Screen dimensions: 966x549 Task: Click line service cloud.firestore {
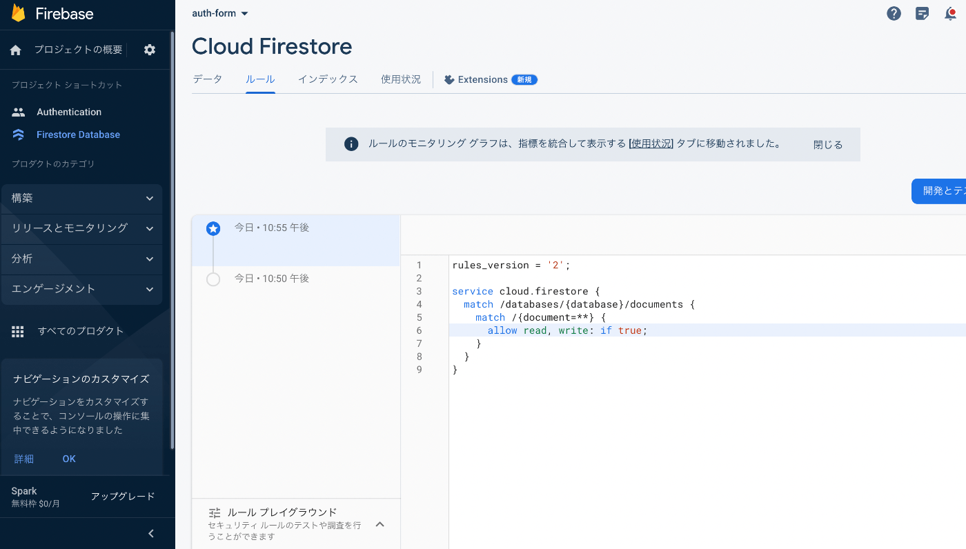click(x=526, y=291)
